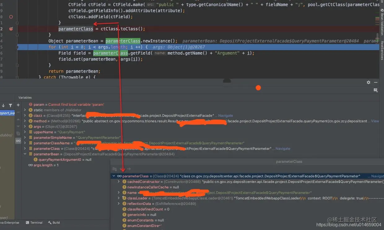Move watch down using triangle icon
Viewport: 384px width, 230px height.
point(18,126)
